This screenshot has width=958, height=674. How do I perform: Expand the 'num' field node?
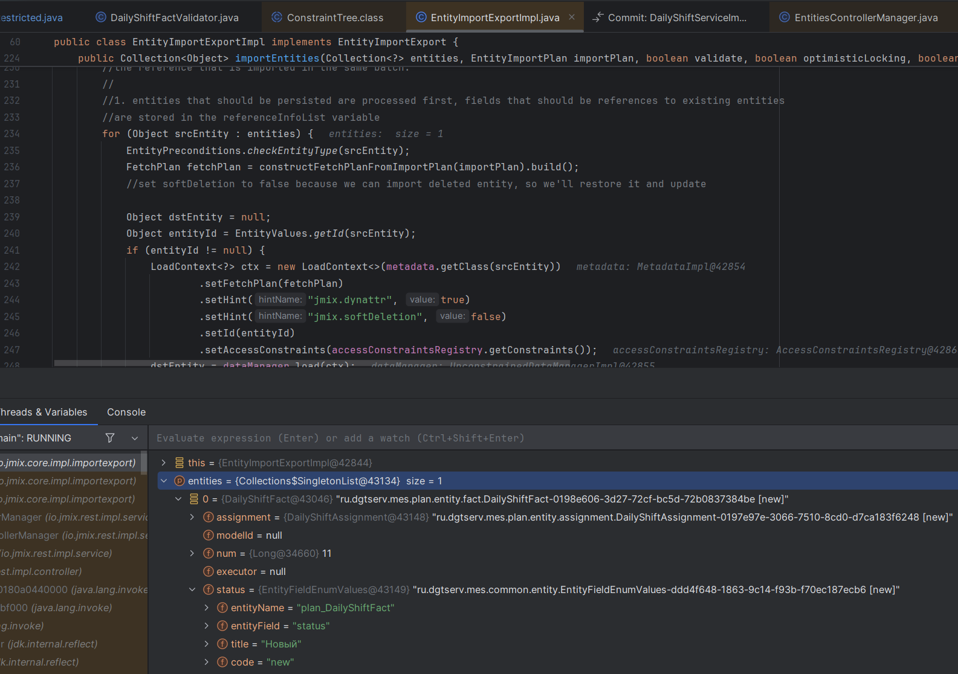pos(192,553)
